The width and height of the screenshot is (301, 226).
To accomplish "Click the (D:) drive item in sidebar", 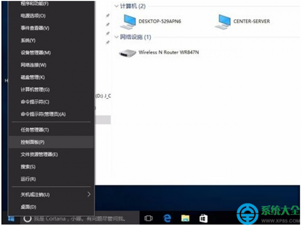I will pos(103,96).
